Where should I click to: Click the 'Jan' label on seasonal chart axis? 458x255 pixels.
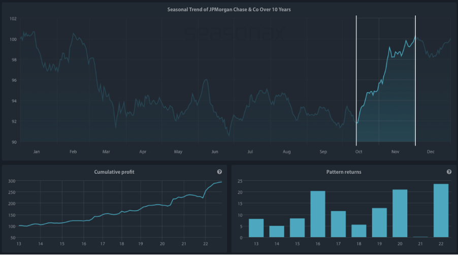[37, 151]
